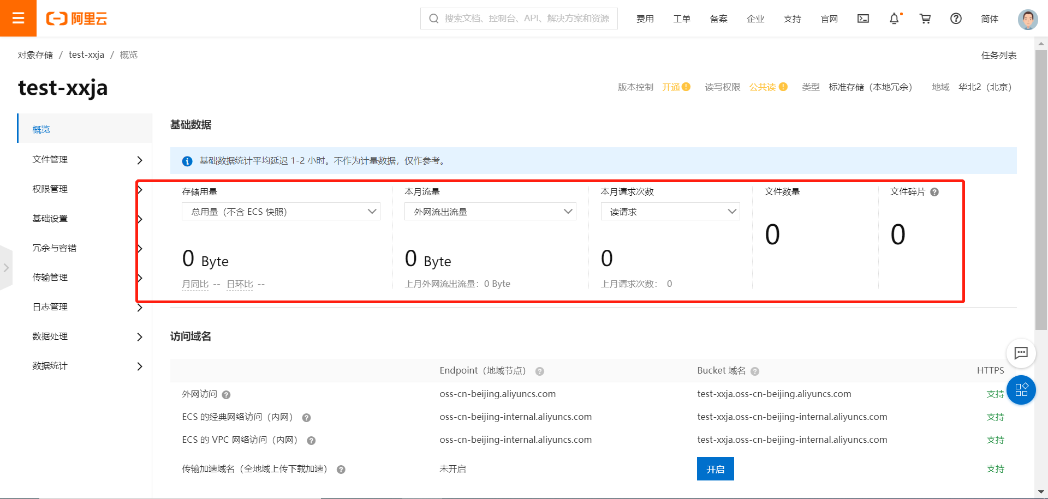The image size is (1048, 499).
Task: Click the help icon next to 文件碎片
Action: click(934, 191)
